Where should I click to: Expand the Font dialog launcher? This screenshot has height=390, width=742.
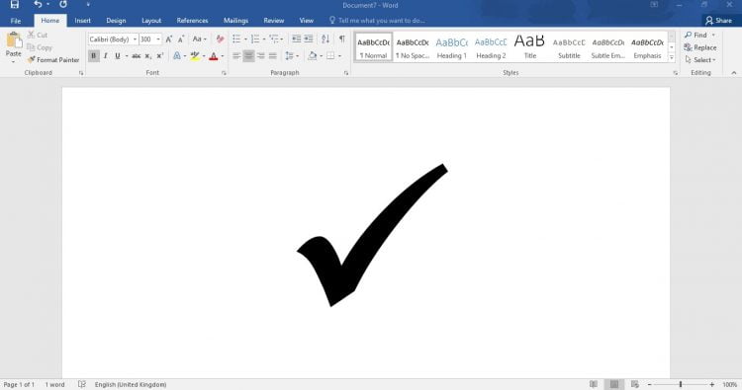tap(224, 73)
